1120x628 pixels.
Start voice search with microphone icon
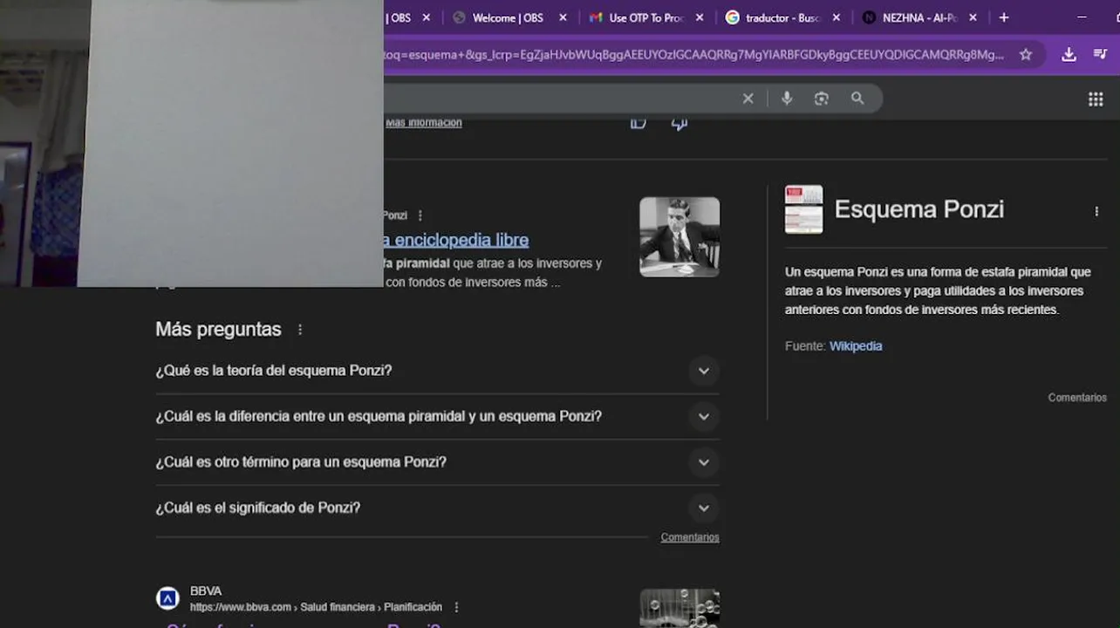[x=787, y=99]
